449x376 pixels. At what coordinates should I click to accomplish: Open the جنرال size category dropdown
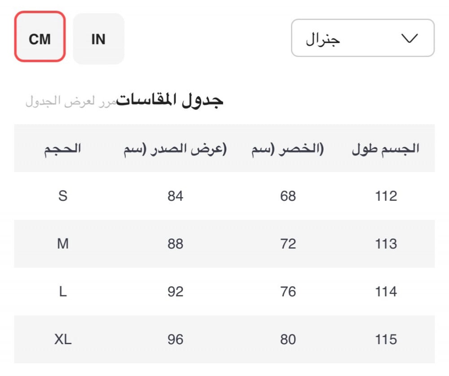click(x=362, y=38)
